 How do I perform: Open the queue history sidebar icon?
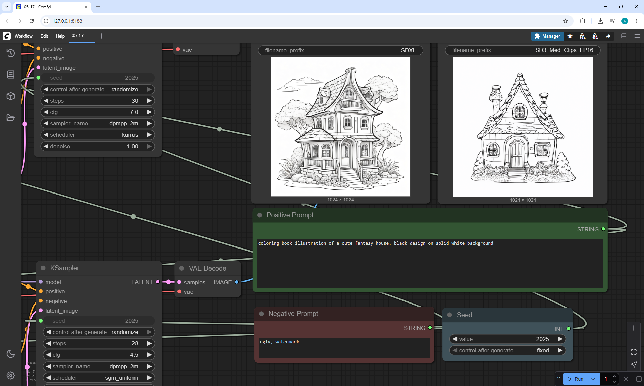pyautogui.click(x=11, y=53)
